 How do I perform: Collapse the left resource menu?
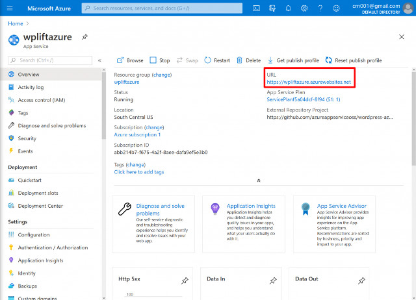click(99, 60)
